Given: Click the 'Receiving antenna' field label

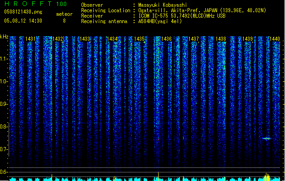Looking at the screenshot, I should (x=104, y=21).
